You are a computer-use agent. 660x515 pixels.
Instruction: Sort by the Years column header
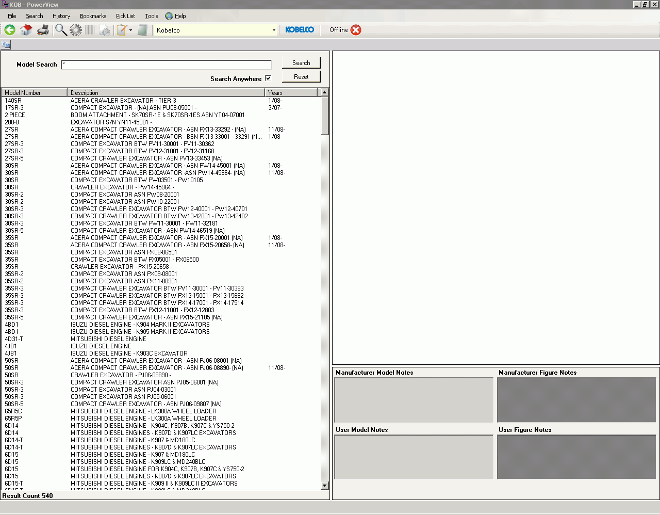[291, 92]
